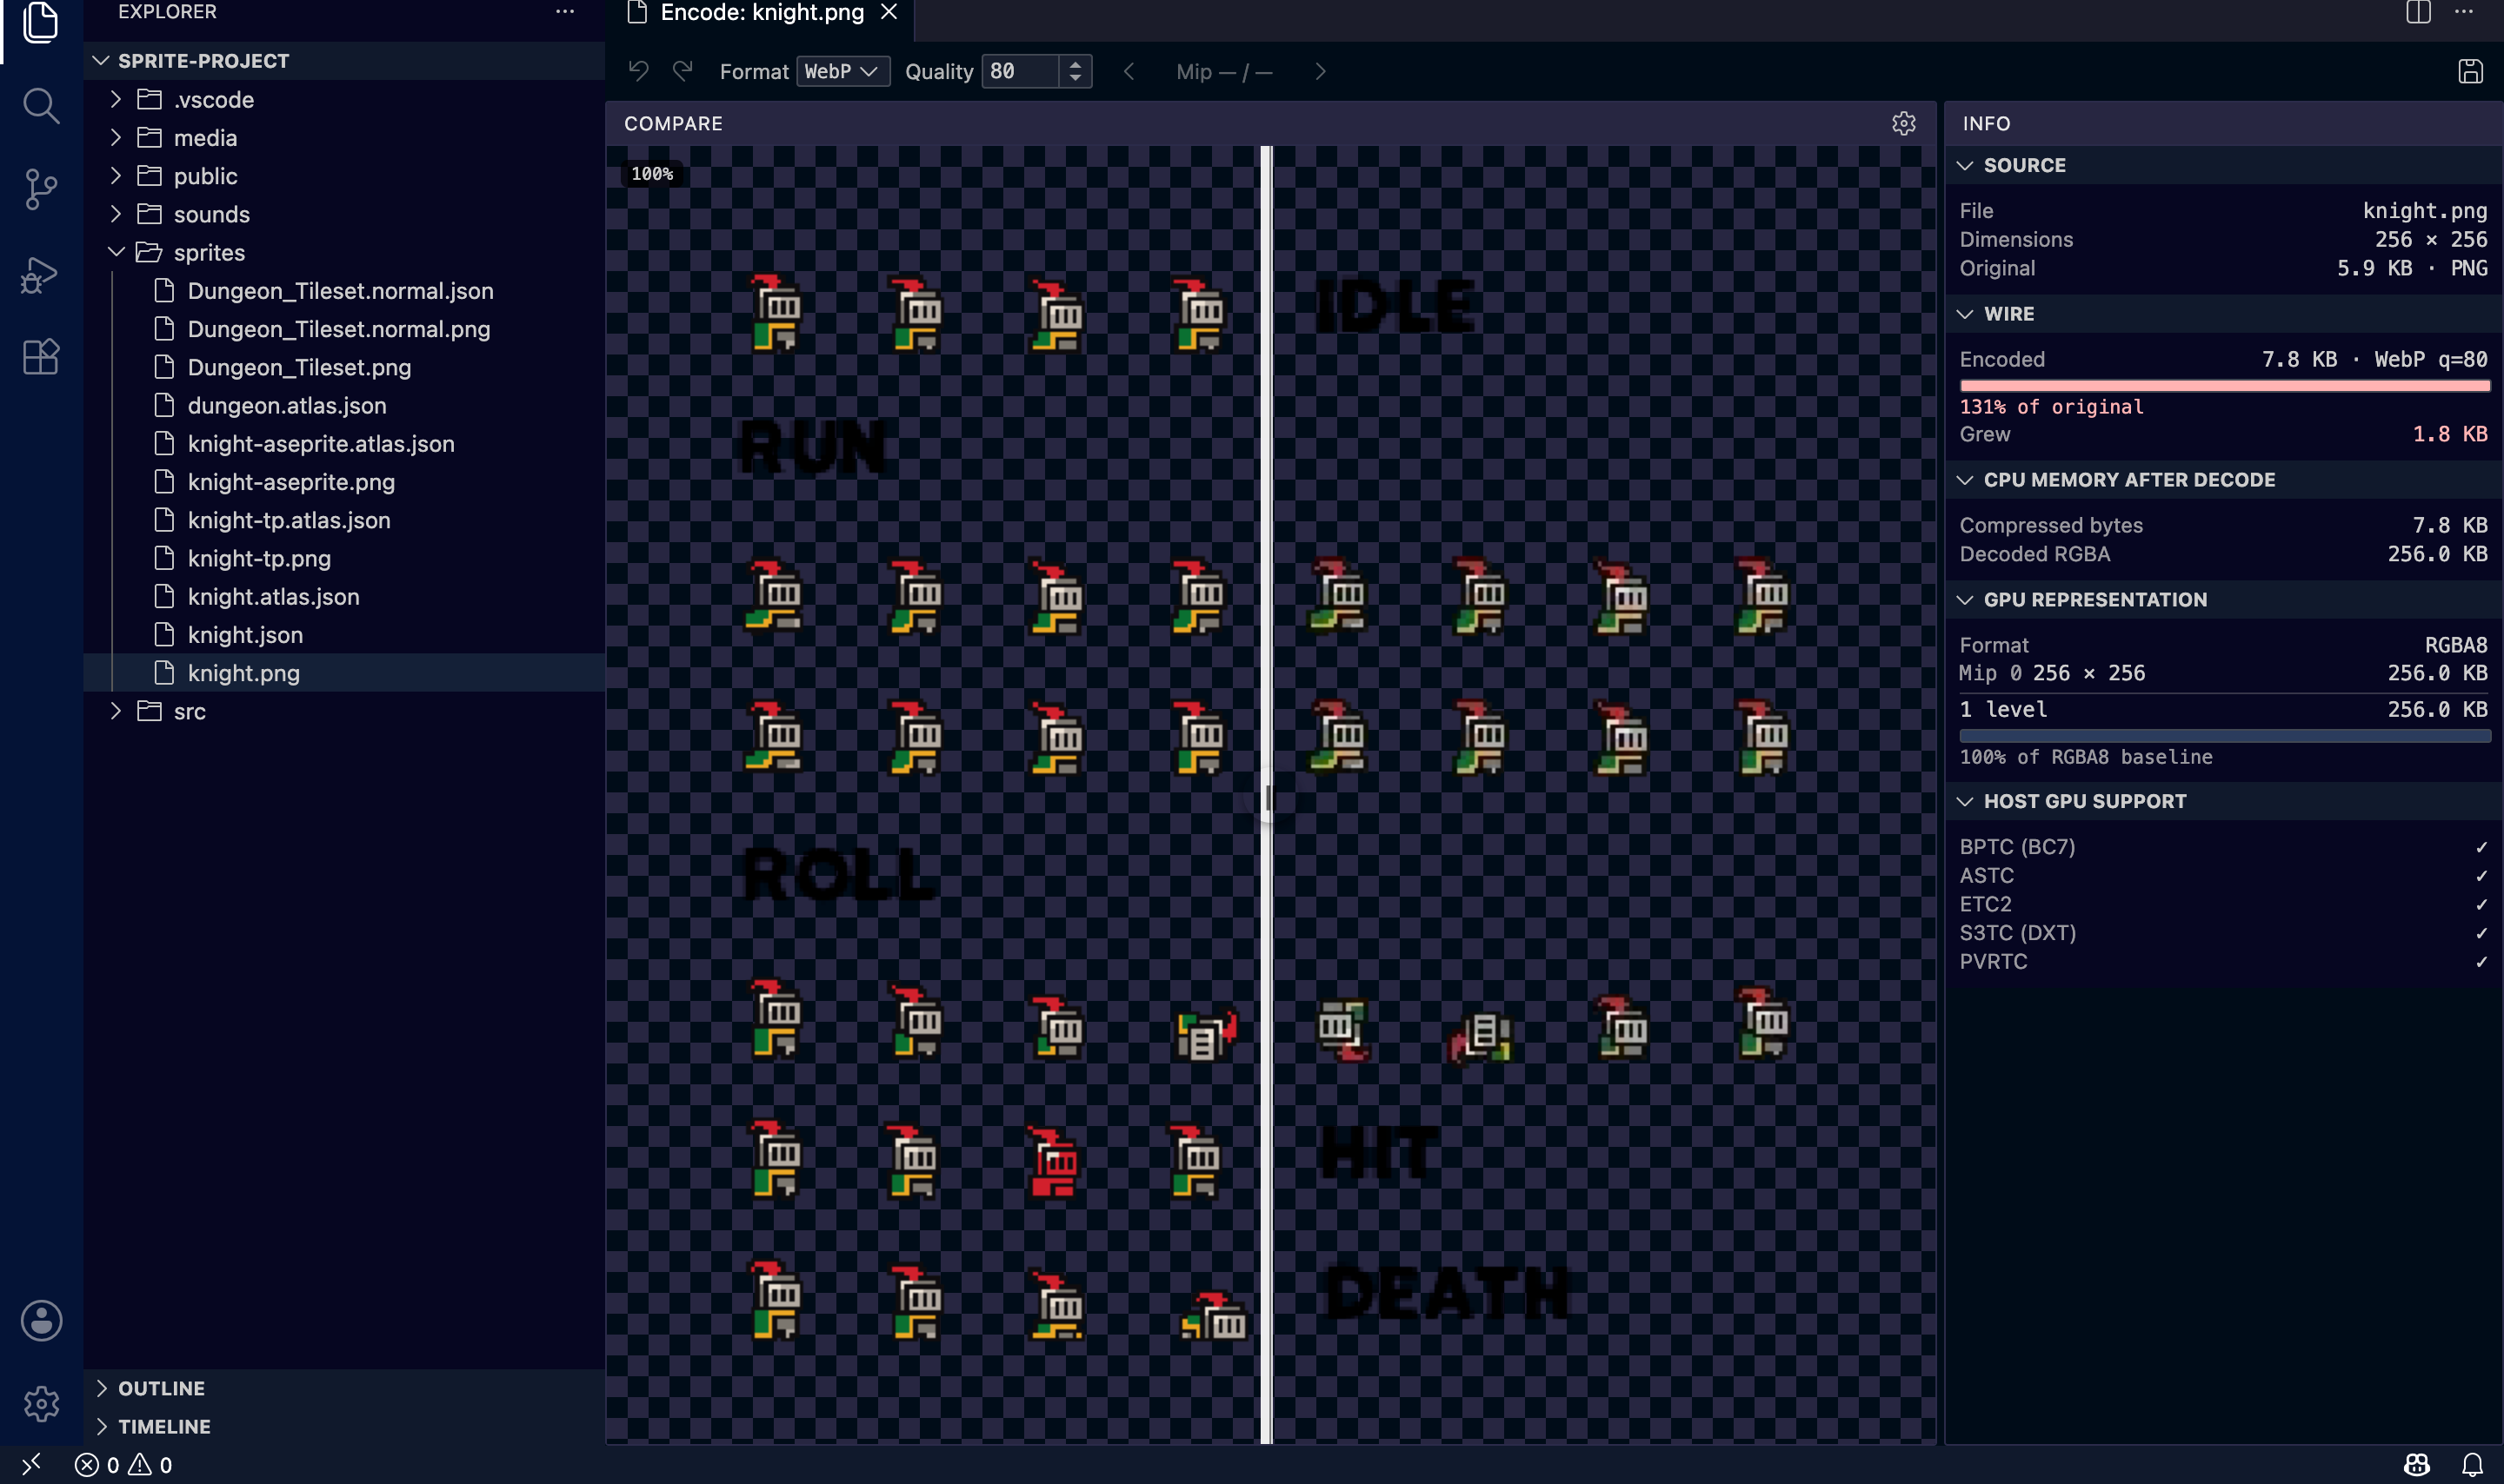Open knight-aseprite.atlas.json file
The image size is (2504, 1484).
[x=344, y=443]
